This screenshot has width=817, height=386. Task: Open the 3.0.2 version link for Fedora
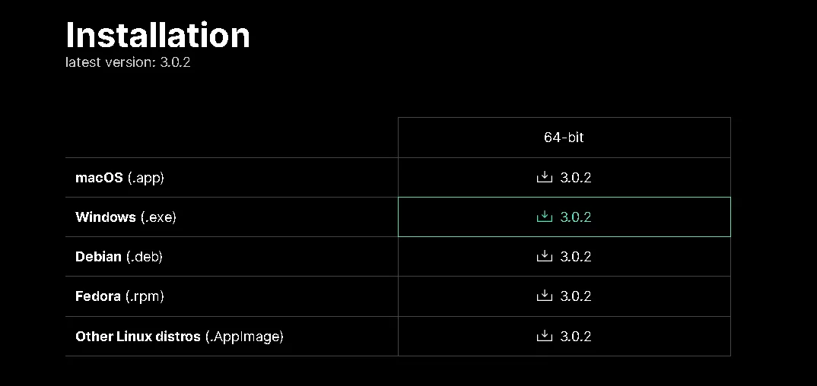pyautogui.click(x=576, y=296)
